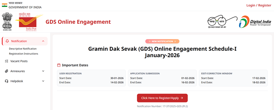The height and width of the screenshot is (110, 274).
Task: Open Descriptive Notification sub-item
Action: [23, 49]
